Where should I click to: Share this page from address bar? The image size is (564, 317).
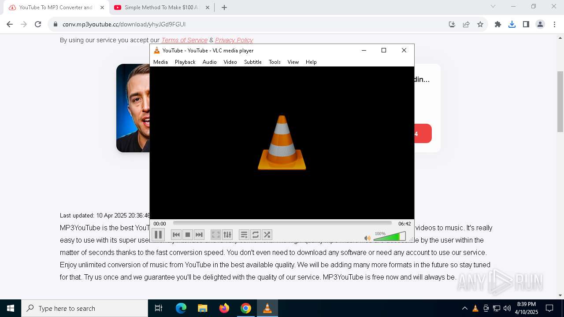click(466, 24)
